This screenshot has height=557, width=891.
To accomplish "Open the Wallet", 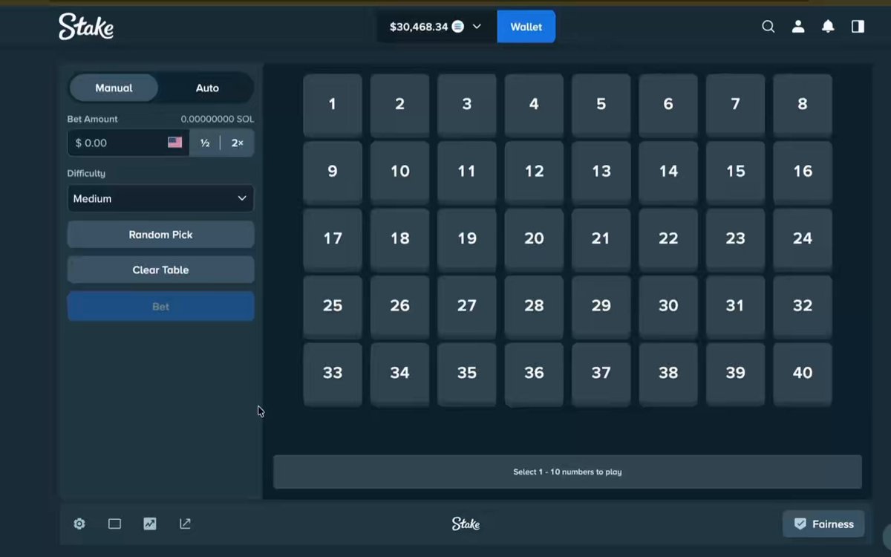I will pos(526,27).
